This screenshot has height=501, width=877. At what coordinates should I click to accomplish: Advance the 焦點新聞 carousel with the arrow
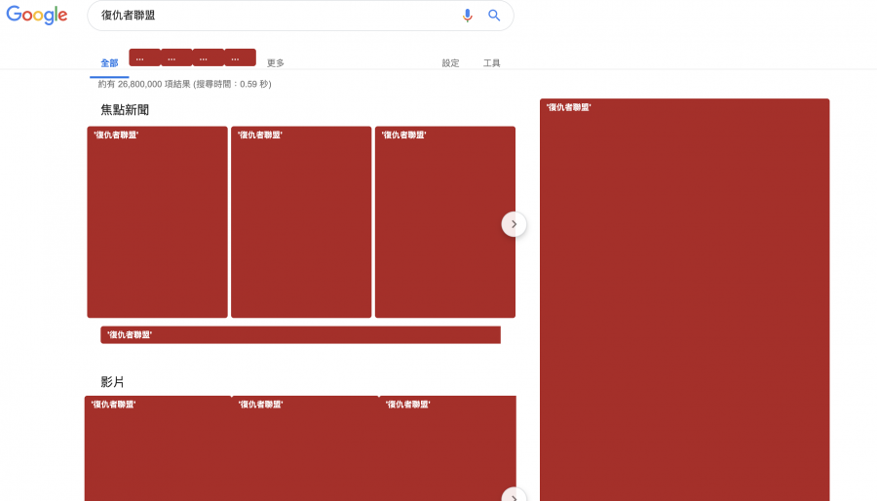pyautogui.click(x=514, y=224)
